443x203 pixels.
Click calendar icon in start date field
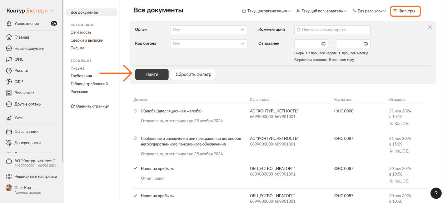(323, 44)
